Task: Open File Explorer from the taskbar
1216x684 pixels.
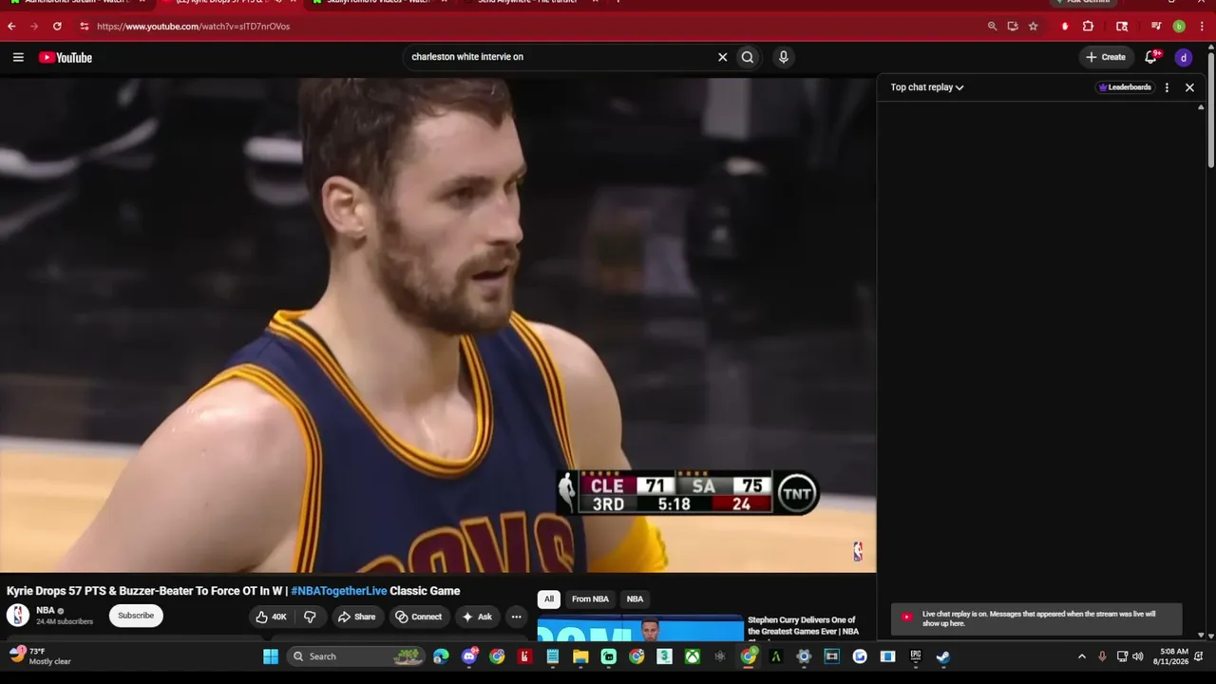Action: click(580, 656)
